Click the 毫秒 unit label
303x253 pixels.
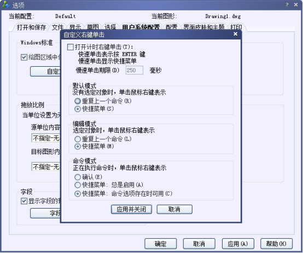pyautogui.click(x=155, y=71)
